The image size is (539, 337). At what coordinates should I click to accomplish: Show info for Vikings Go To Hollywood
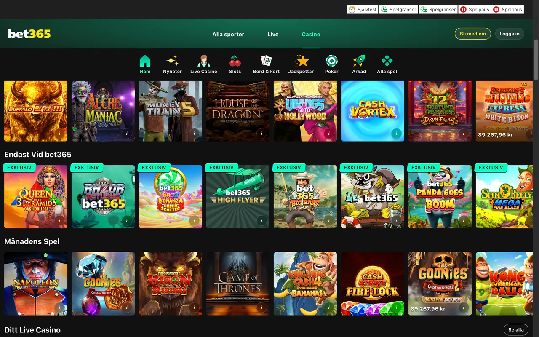(329, 134)
